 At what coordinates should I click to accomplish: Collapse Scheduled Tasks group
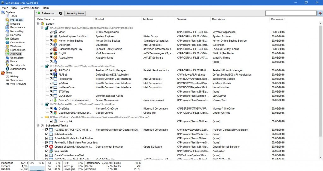point(38,126)
